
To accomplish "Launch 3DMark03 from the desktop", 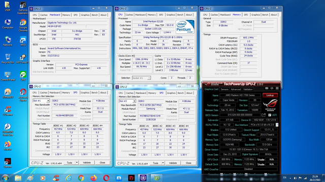I will pos(8,94).
